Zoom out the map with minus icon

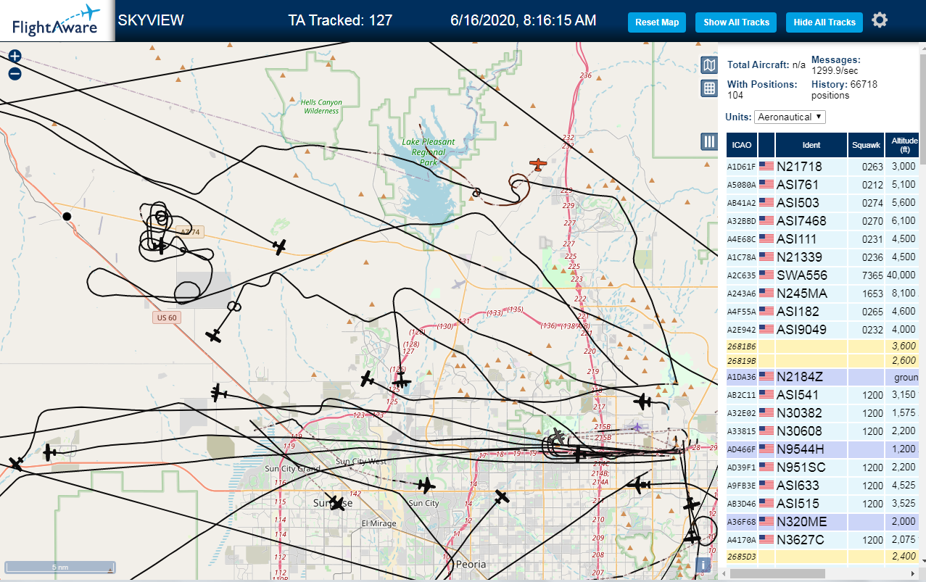click(15, 73)
